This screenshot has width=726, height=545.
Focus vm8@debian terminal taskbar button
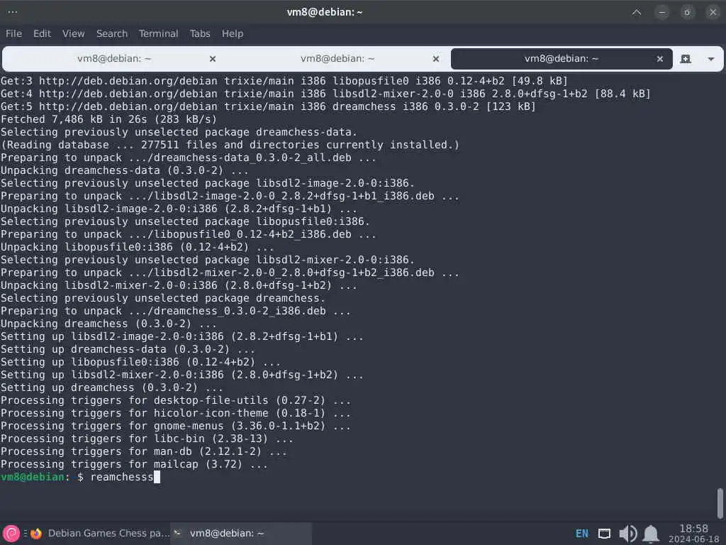point(241,534)
